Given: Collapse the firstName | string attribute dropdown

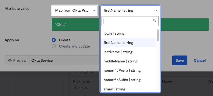Looking at the screenshot, I should (130, 10).
